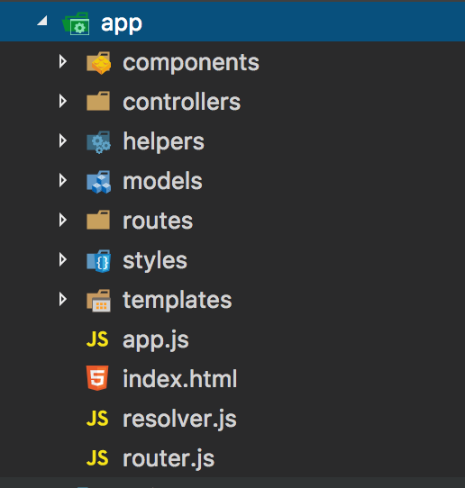The image size is (465, 488).
Task: Open the index.html file
Action: 180,379
